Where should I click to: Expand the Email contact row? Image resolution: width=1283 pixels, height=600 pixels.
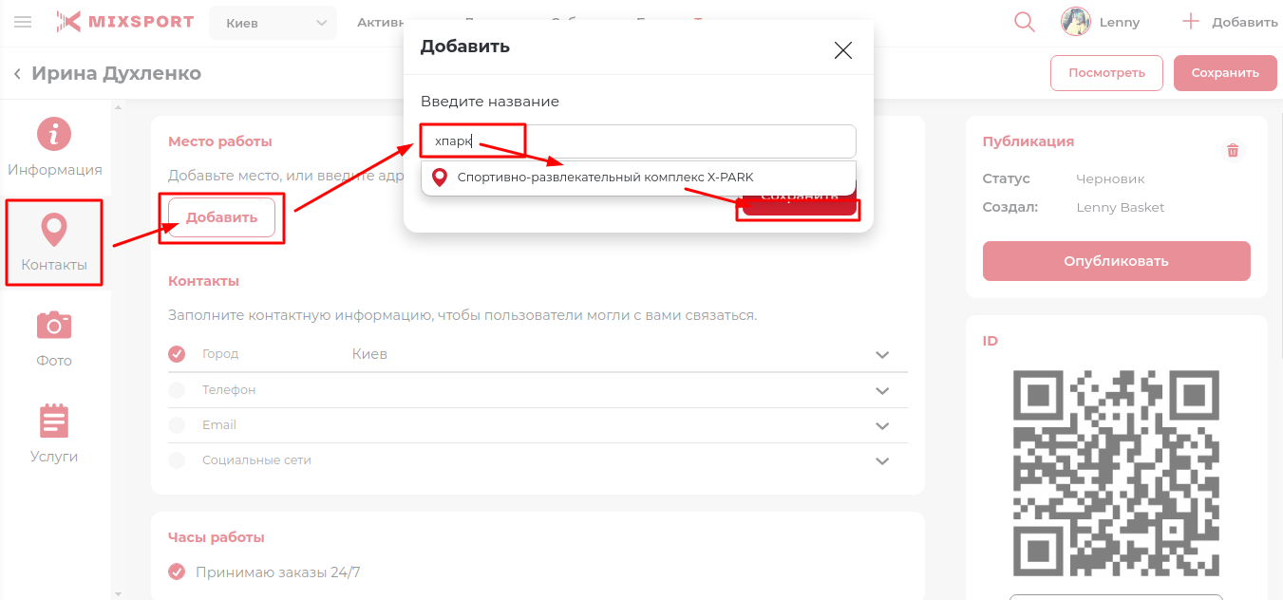coord(882,426)
